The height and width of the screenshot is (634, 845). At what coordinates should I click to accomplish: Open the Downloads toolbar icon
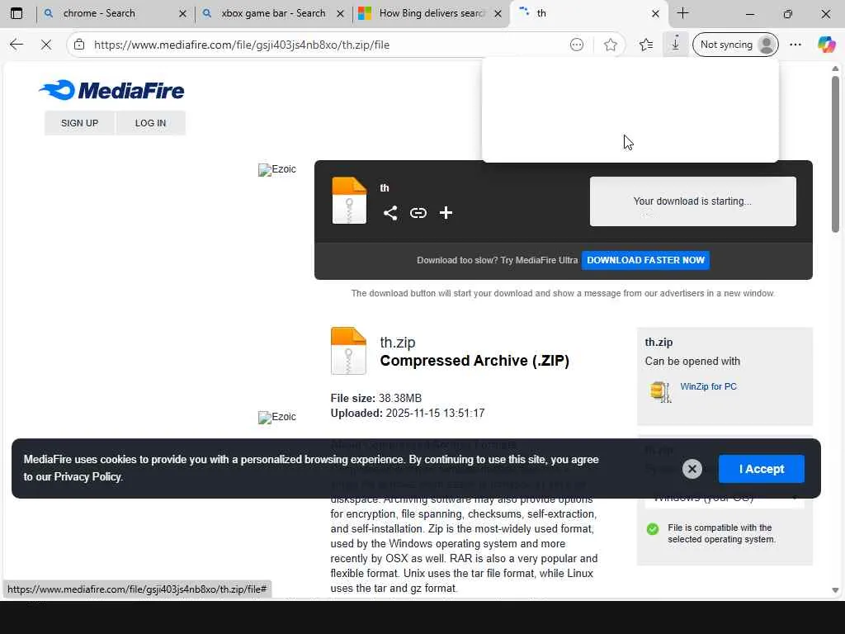675,45
